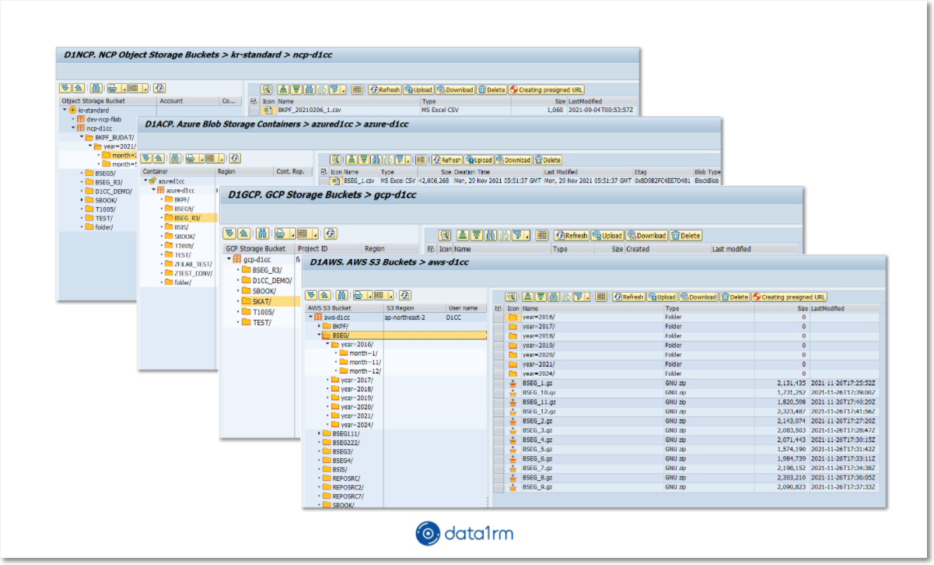Screen dimensions: 934x565
Task: Click expand-all icon in NCP tree toolbar
Action: pos(65,89)
